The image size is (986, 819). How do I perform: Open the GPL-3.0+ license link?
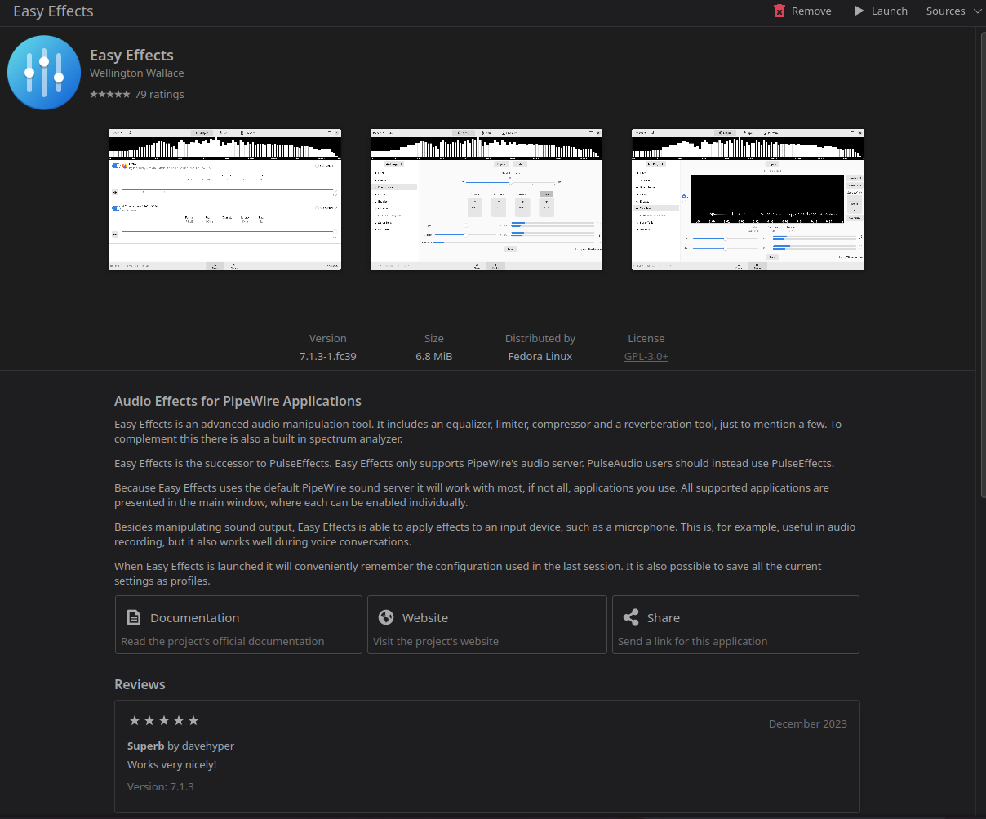point(646,356)
